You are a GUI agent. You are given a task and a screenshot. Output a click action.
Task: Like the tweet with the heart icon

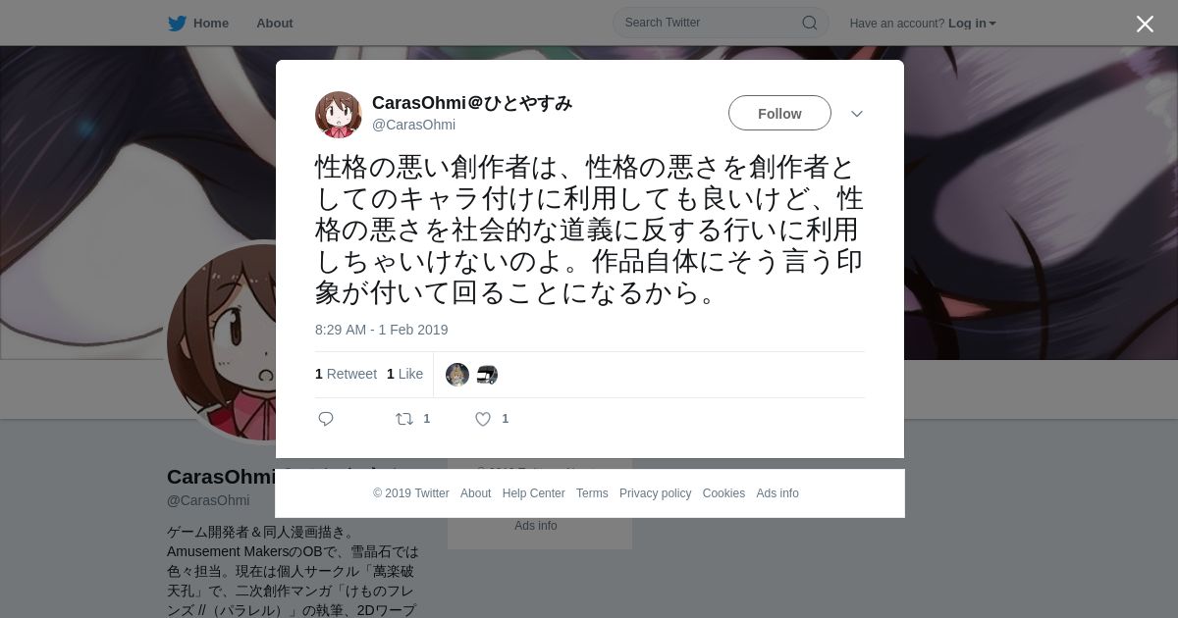tap(483, 419)
